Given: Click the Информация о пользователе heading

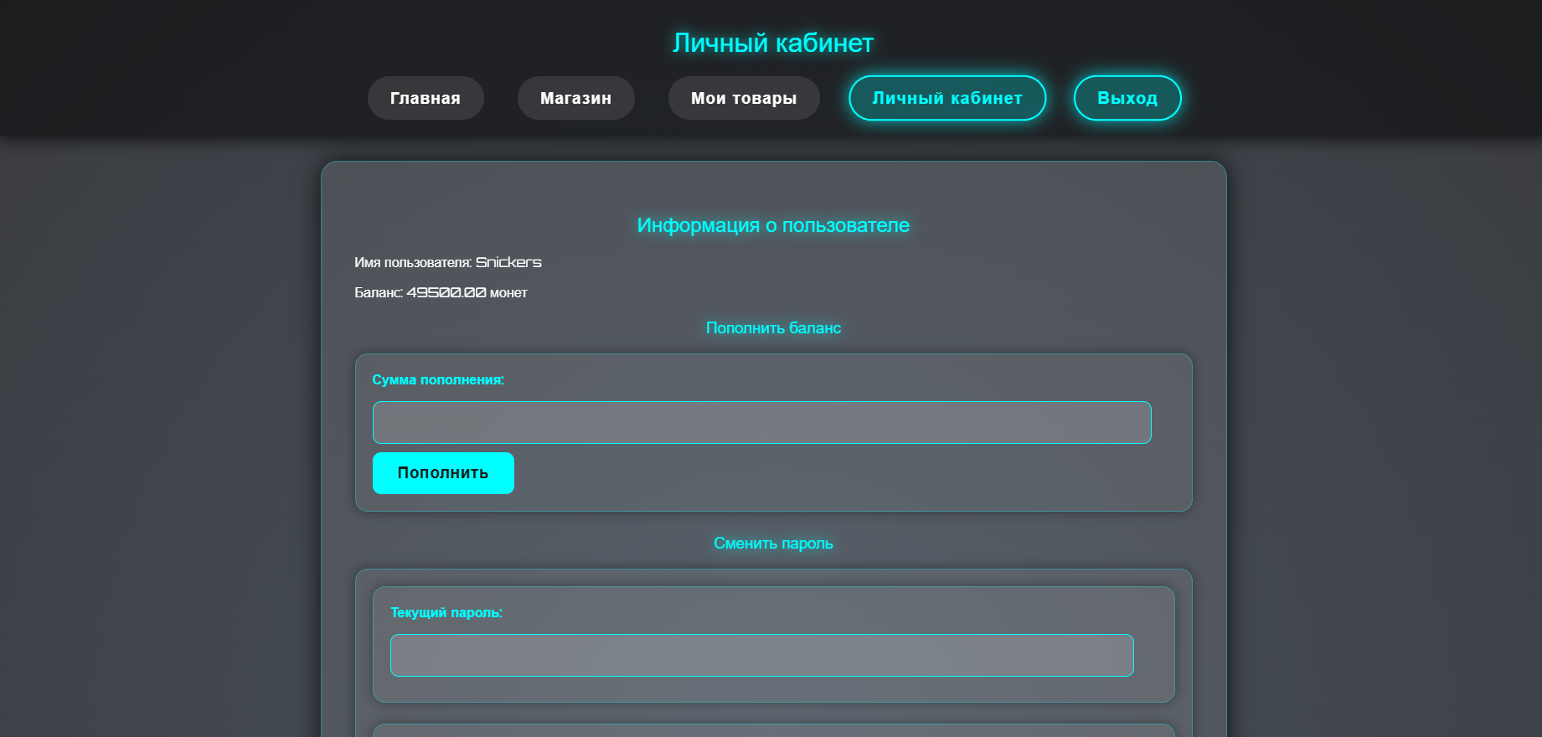Looking at the screenshot, I should click(772, 225).
